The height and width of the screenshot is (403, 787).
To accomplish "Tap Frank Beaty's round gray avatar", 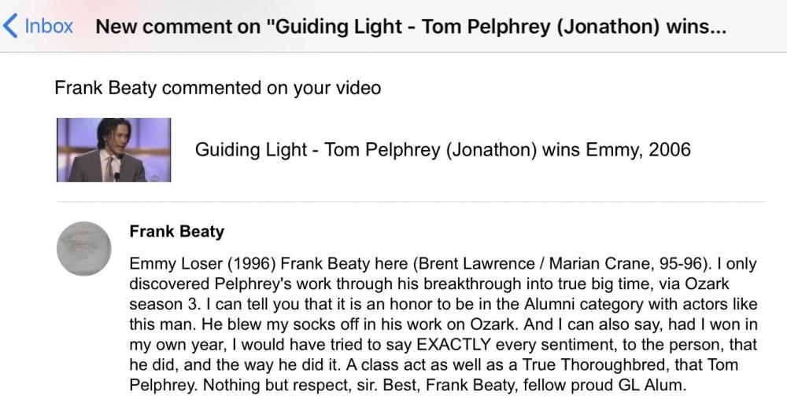I will 83,248.
